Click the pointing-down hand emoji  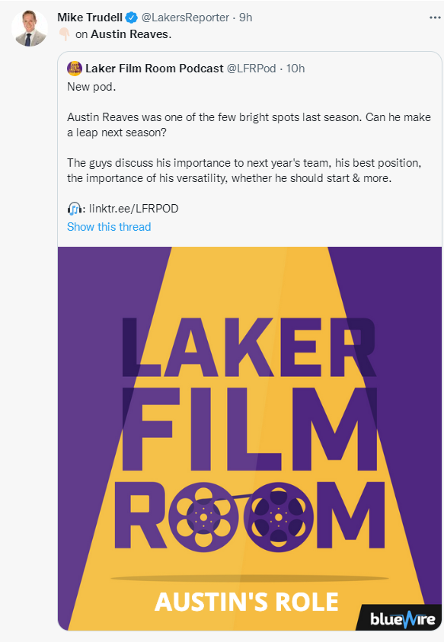(x=64, y=34)
